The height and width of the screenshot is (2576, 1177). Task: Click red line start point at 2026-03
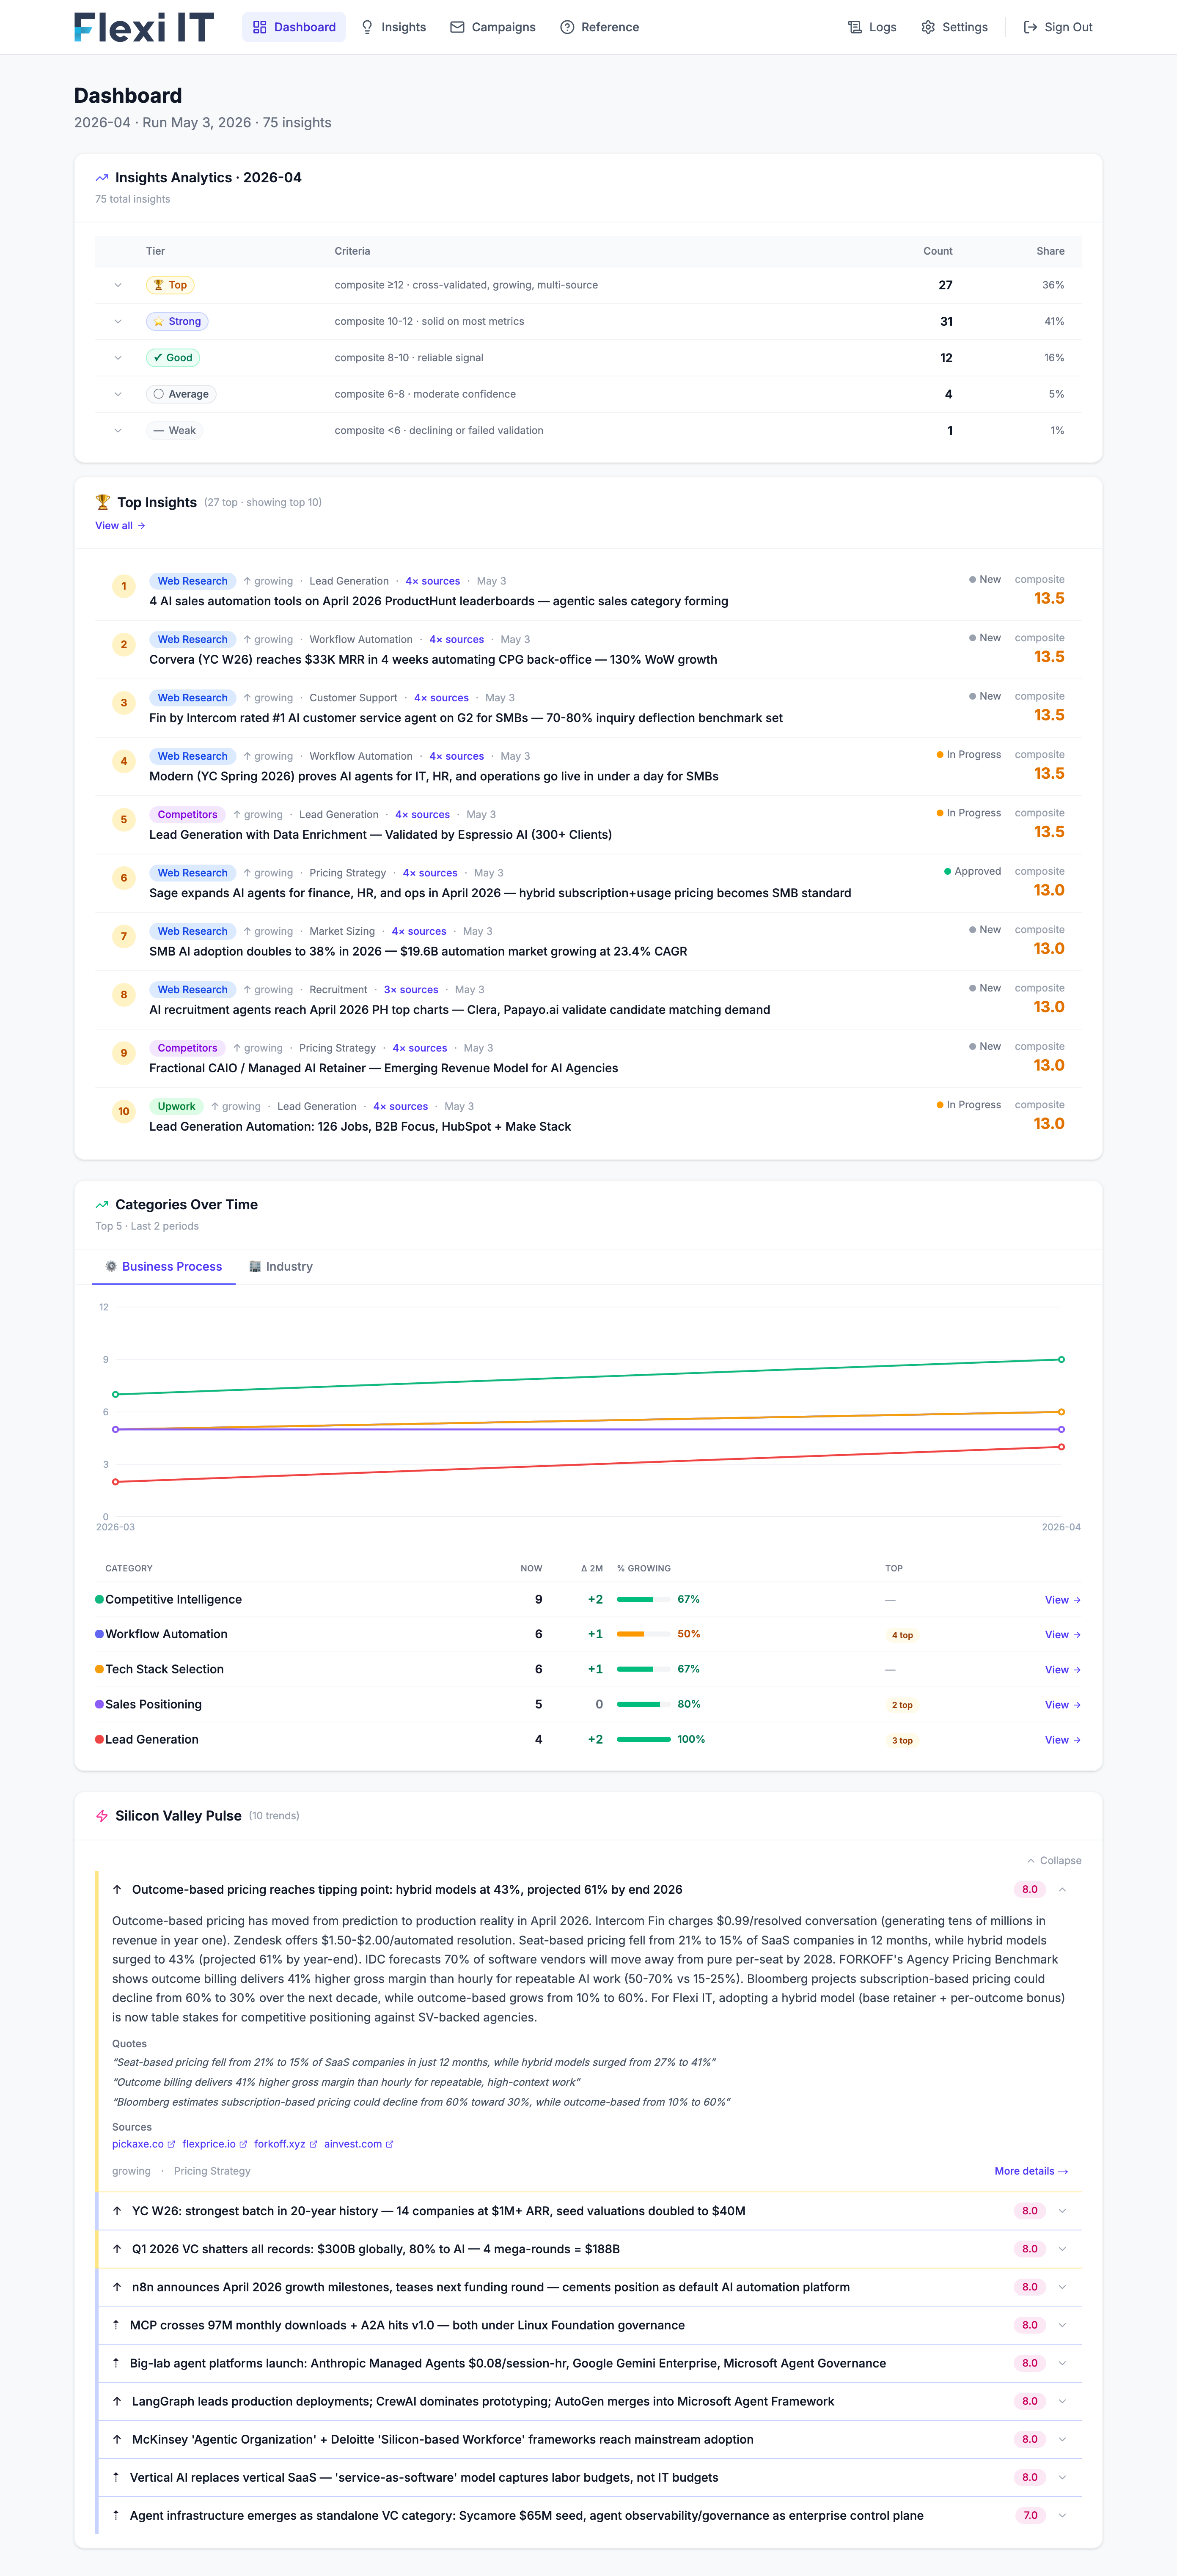115,1482
